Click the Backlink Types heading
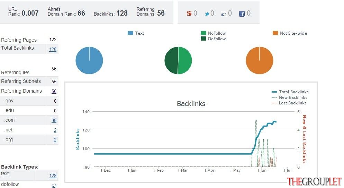 (x=20, y=167)
